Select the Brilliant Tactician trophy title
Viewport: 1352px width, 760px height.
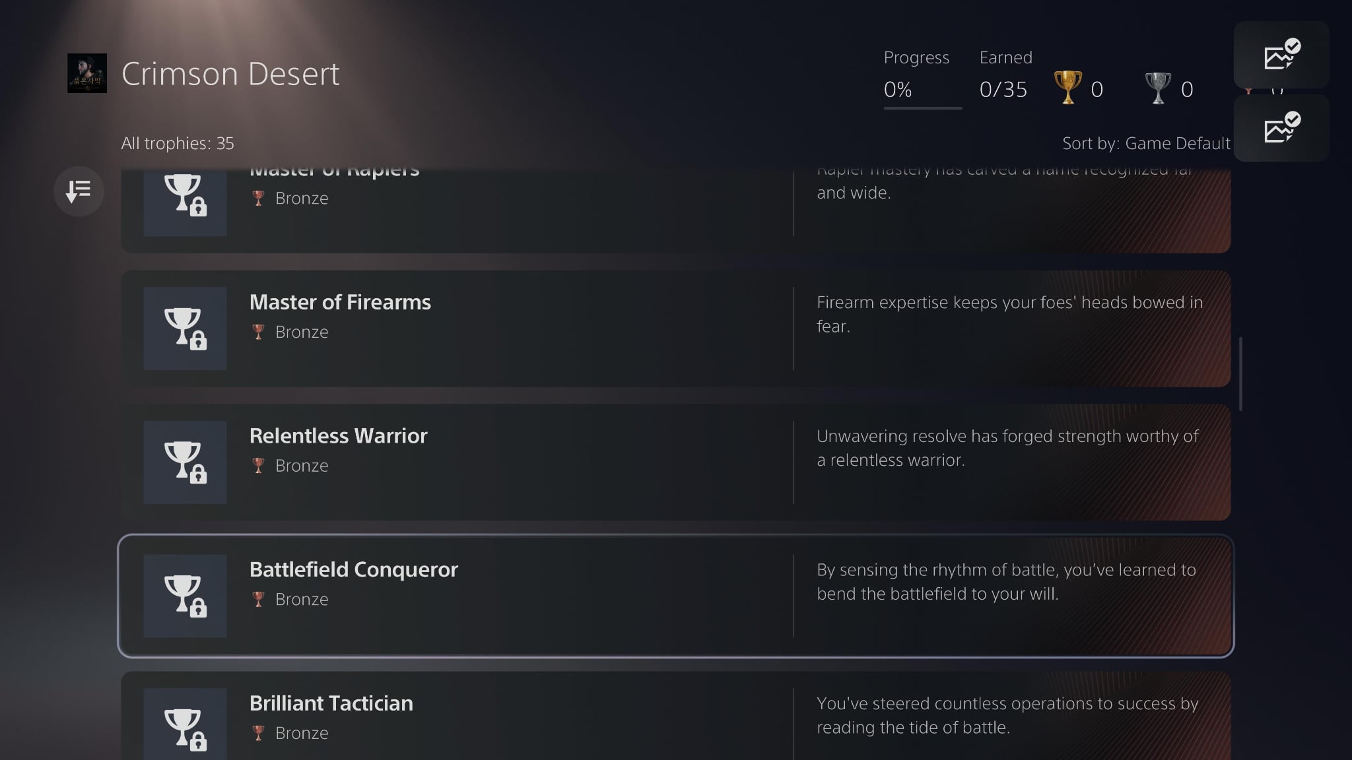(x=331, y=703)
